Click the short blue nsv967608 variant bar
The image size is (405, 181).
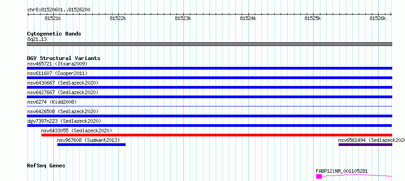pyautogui.click(x=91, y=145)
